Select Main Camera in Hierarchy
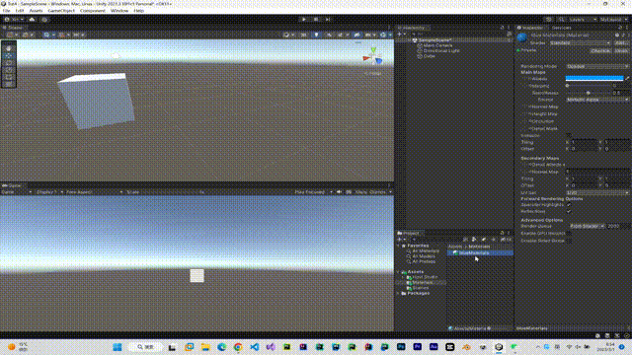Screen dimensions: 632x355 tap(437, 45)
